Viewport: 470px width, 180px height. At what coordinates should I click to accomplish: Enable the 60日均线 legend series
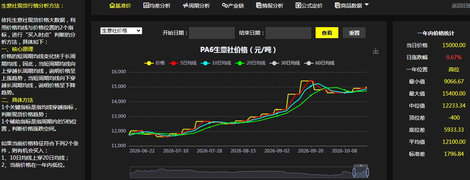point(319,63)
